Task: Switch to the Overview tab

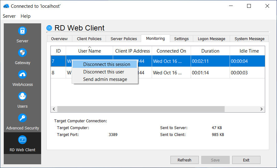Action: click(59, 39)
